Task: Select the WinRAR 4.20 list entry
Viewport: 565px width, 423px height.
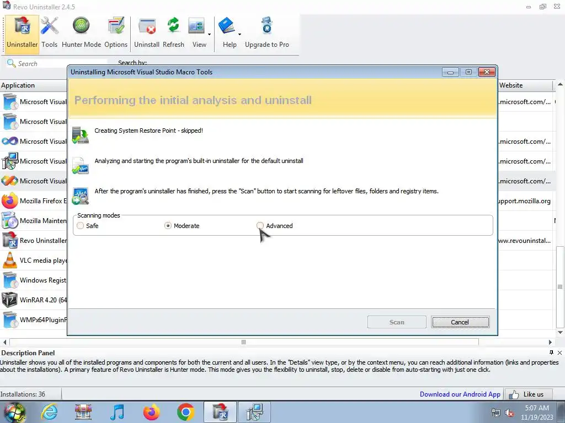Action: pos(34,300)
